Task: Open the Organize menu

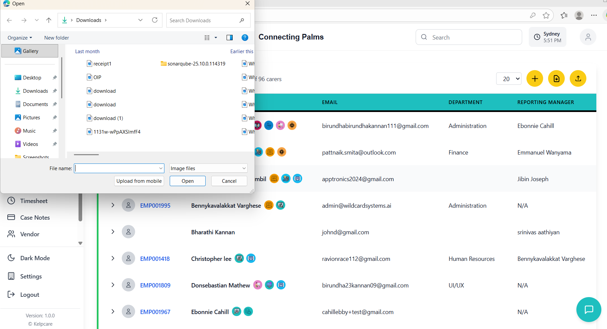Action: tap(20, 38)
